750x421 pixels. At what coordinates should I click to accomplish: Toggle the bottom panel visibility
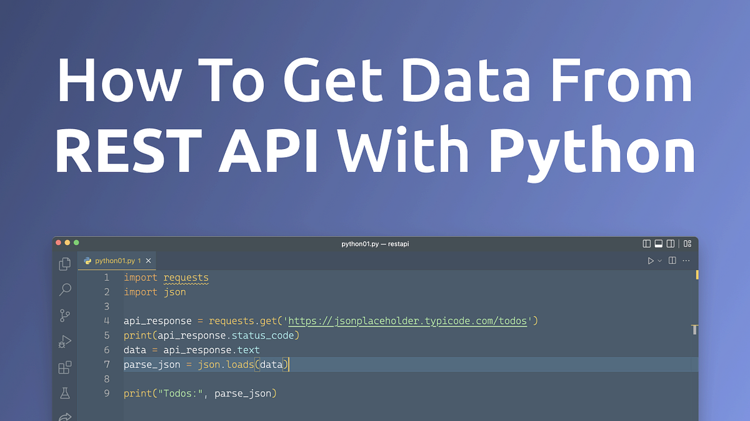(658, 244)
